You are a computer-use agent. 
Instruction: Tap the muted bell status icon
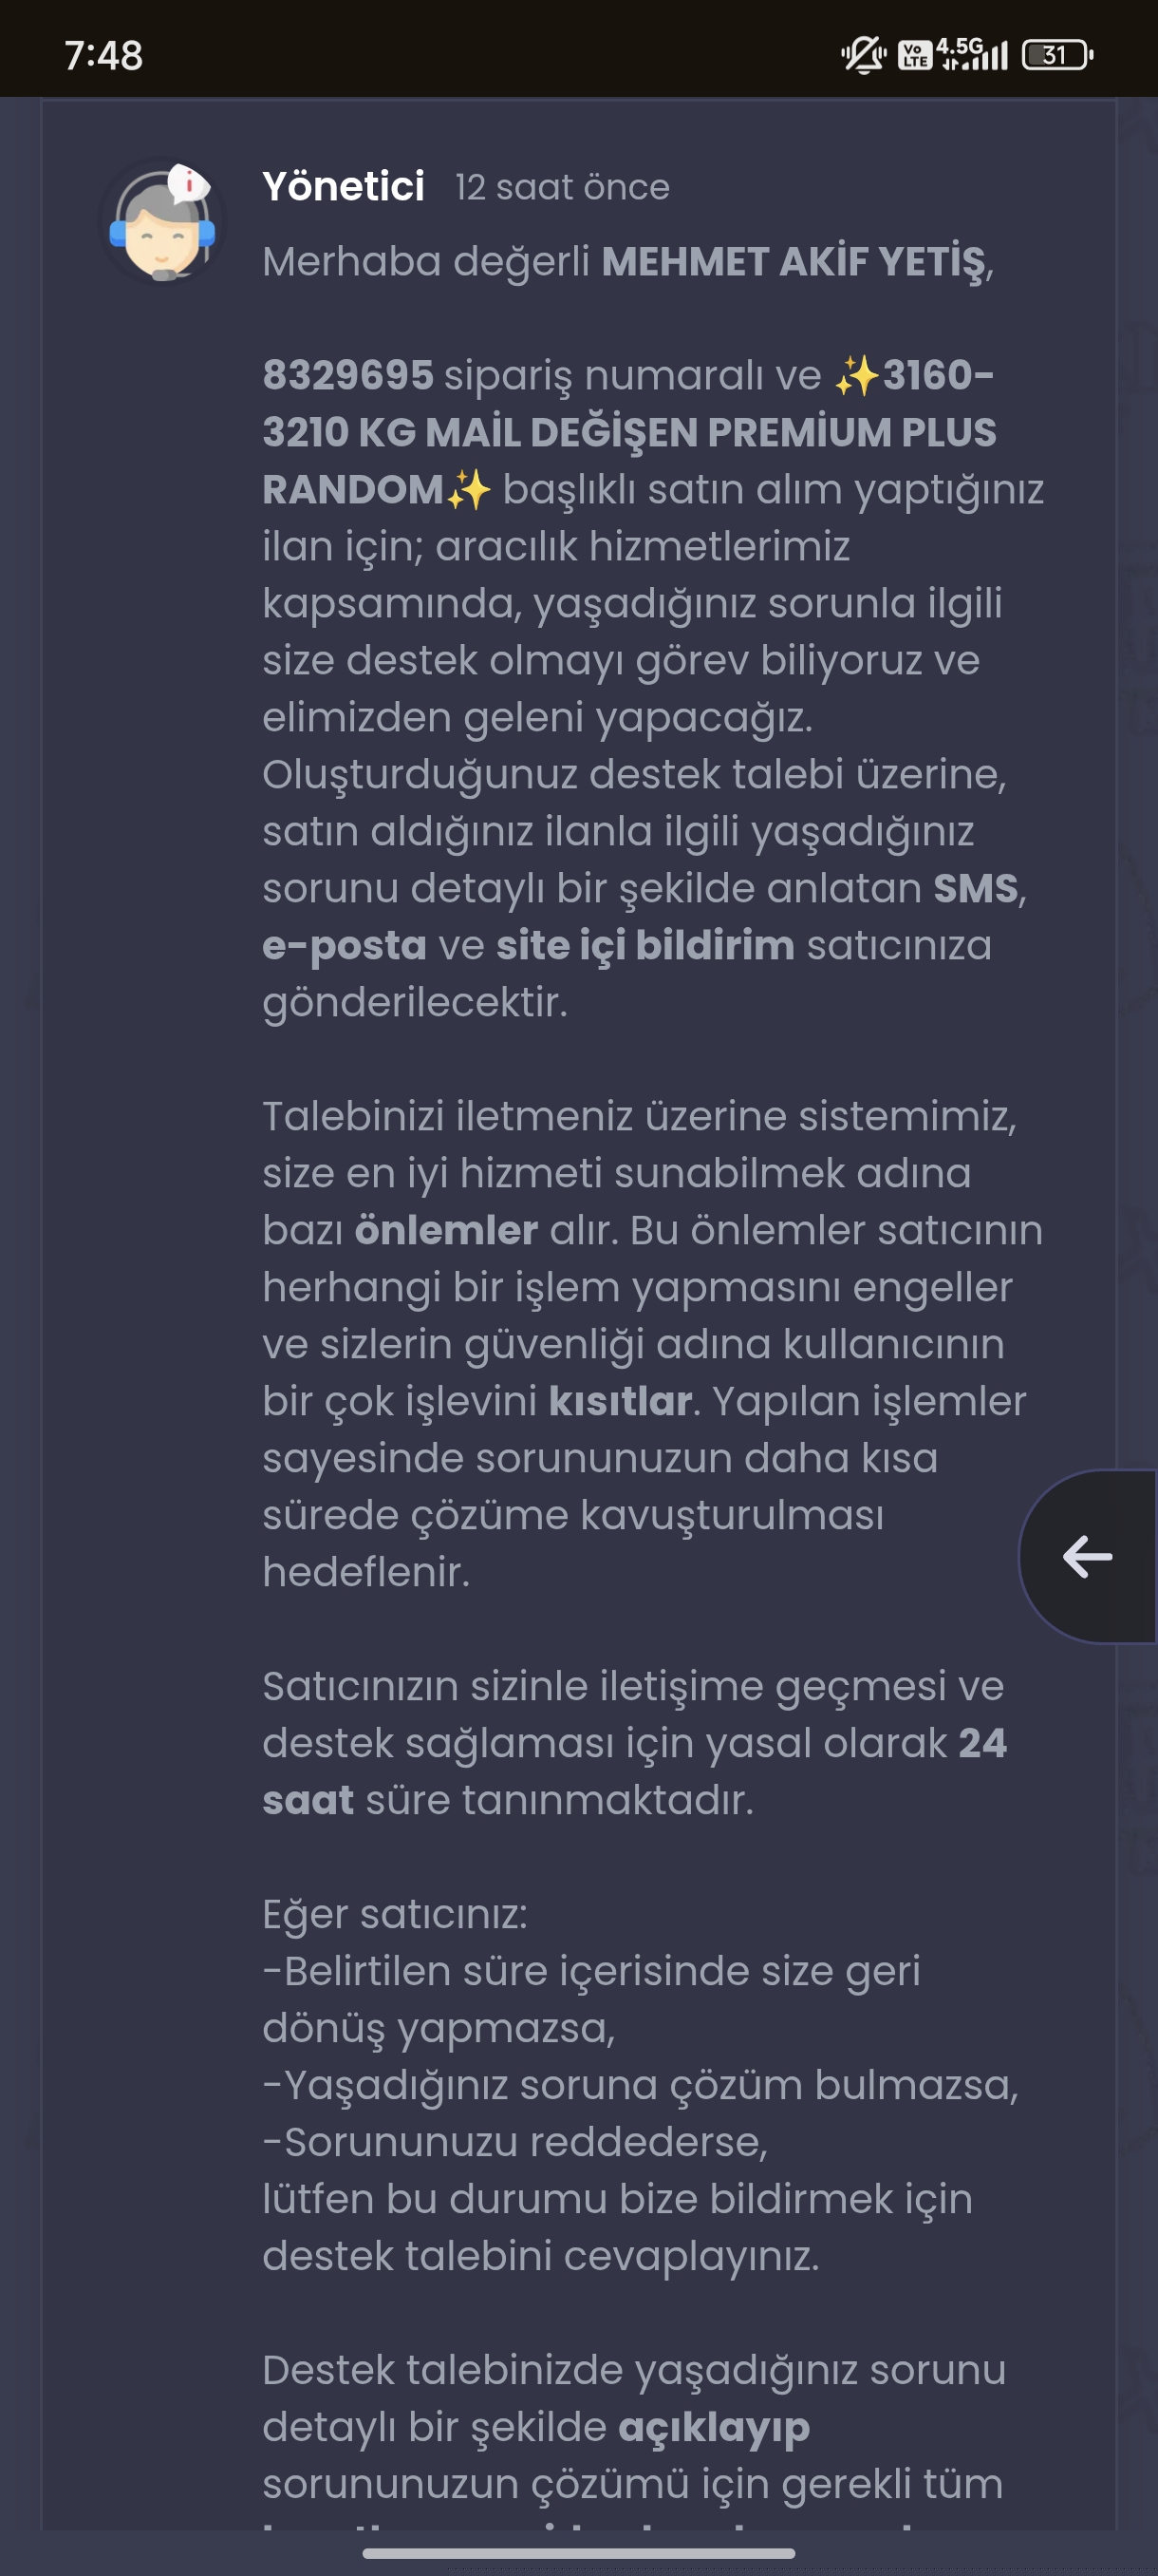point(863,54)
